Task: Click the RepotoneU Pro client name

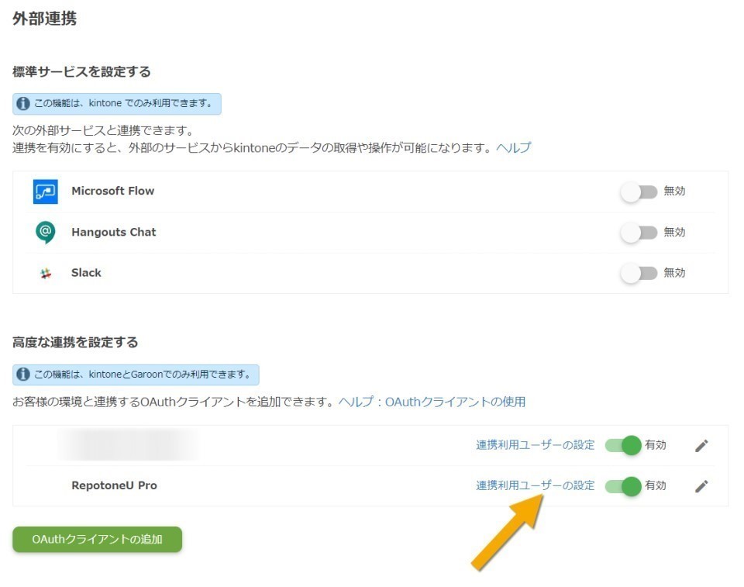Action: [114, 485]
